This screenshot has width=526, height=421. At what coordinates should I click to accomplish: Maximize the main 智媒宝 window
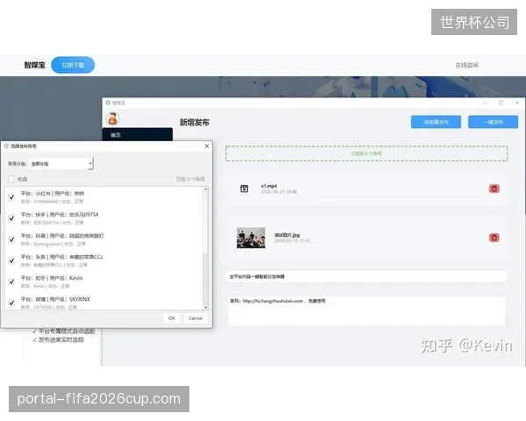coord(501,103)
